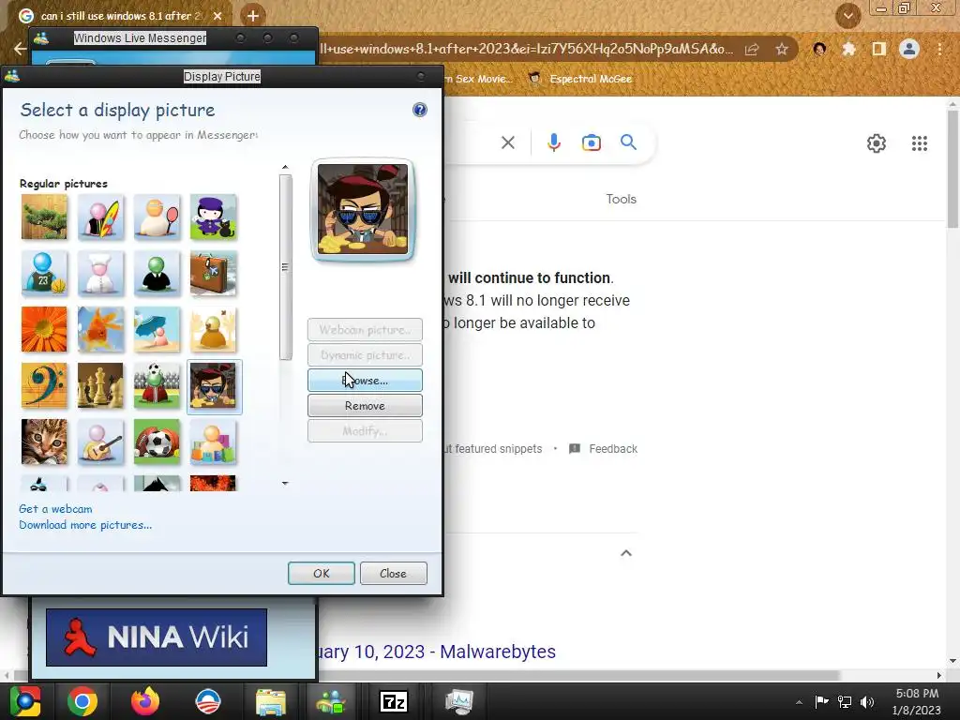
Task: Clear the Google search box
Action: (507, 142)
